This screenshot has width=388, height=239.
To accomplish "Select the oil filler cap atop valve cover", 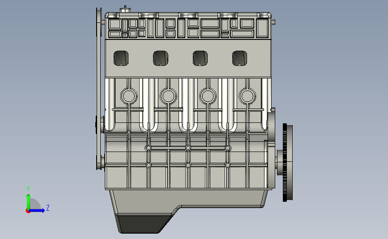I will coord(125,10).
